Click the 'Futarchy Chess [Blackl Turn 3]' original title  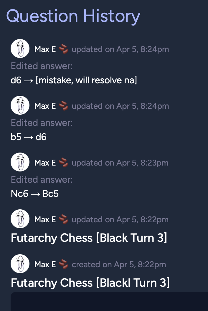pos(90,283)
